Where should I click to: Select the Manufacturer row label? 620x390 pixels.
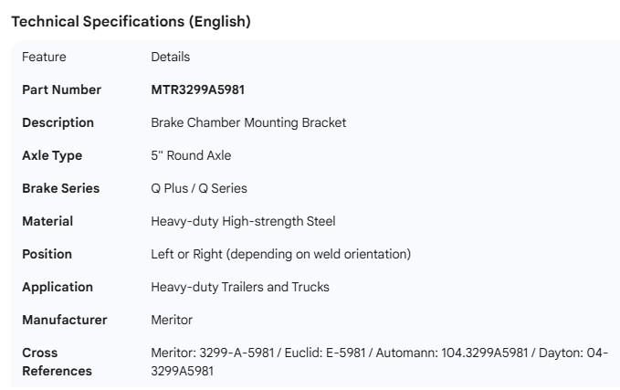pos(64,320)
